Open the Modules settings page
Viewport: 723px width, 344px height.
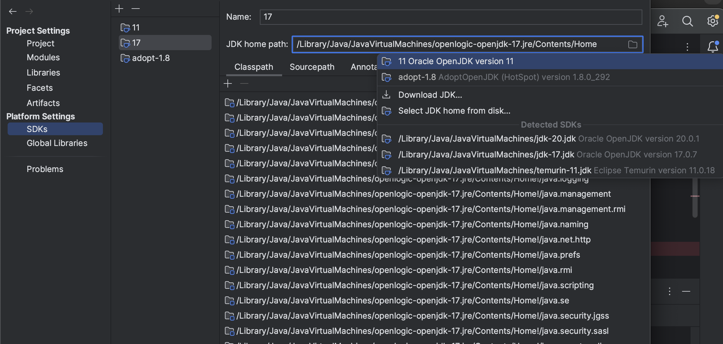tap(43, 57)
